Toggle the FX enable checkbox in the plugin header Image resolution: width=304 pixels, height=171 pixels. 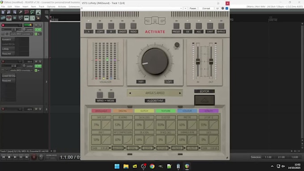[x=227, y=8]
